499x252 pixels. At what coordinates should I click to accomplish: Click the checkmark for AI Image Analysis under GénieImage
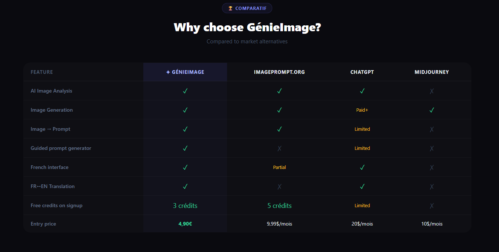point(185,91)
